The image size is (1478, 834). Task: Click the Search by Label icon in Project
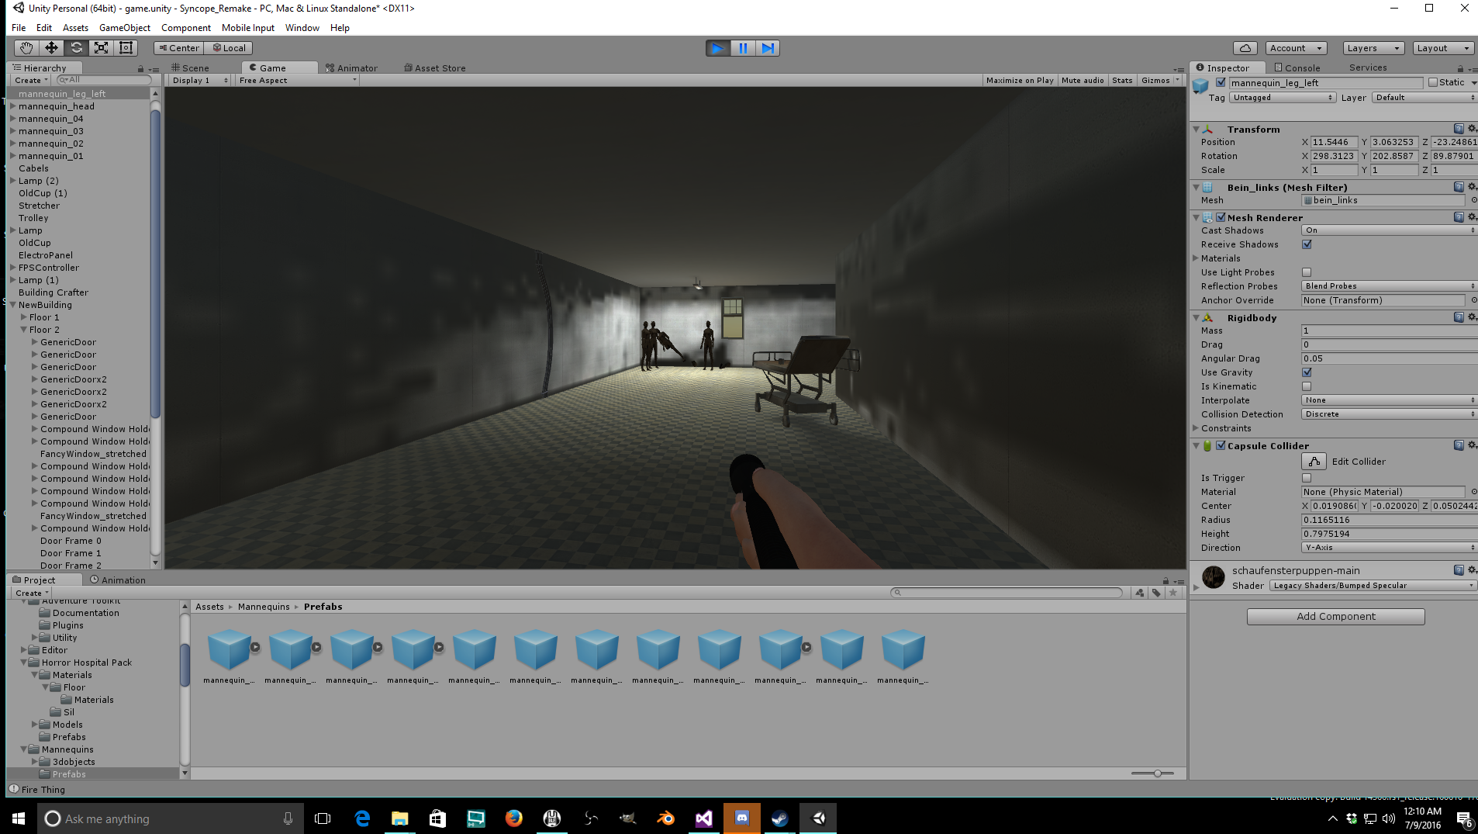(1156, 593)
